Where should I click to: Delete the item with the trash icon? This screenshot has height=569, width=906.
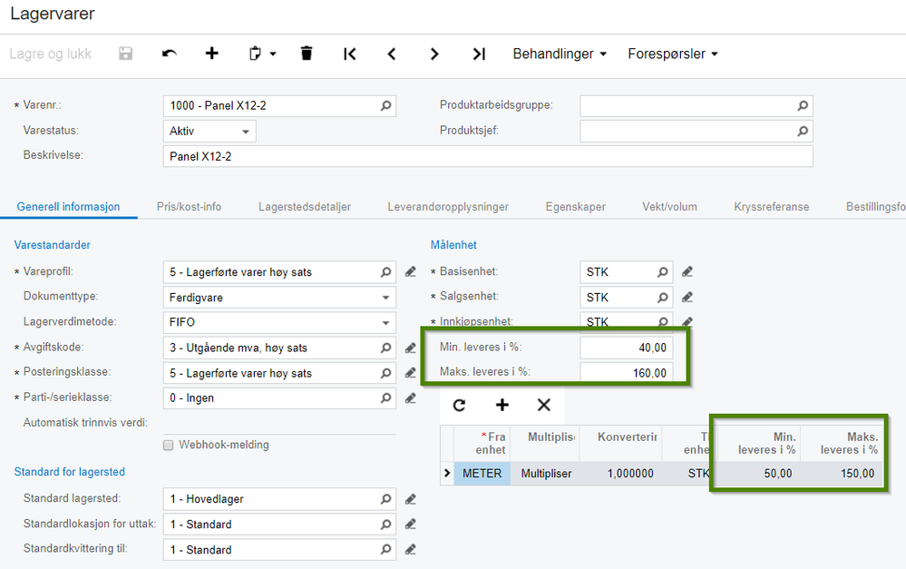(x=307, y=54)
